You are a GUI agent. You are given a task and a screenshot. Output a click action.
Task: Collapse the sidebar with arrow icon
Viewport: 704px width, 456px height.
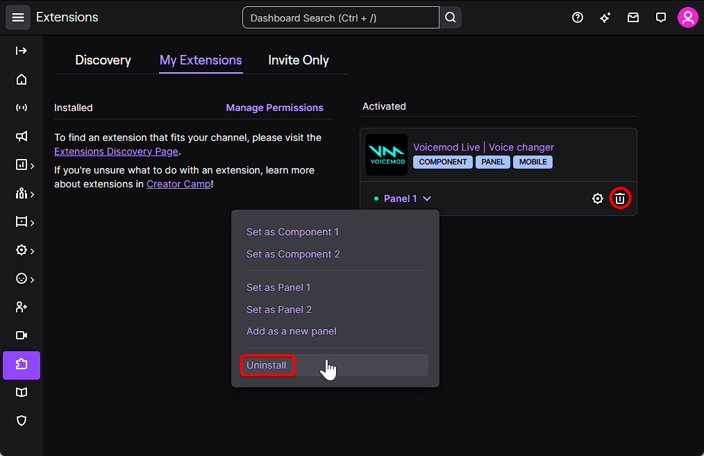click(22, 51)
